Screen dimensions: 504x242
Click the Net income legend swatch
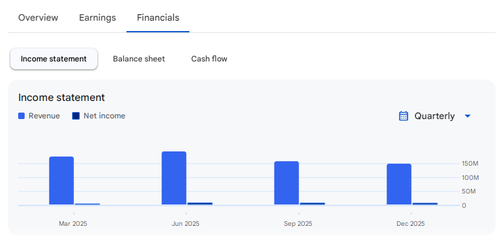76,116
